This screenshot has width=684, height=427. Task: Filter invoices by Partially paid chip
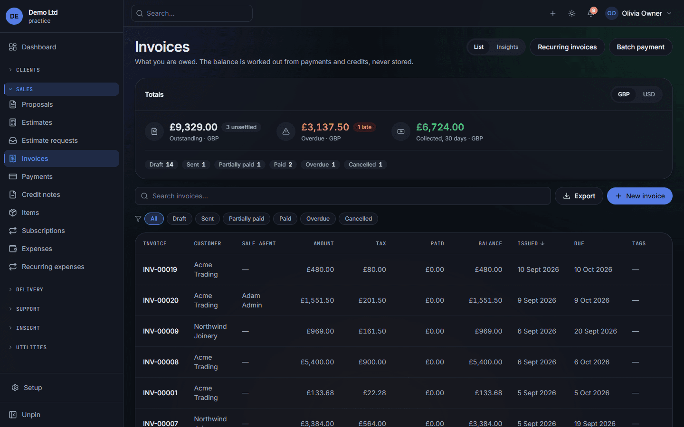(247, 219)
